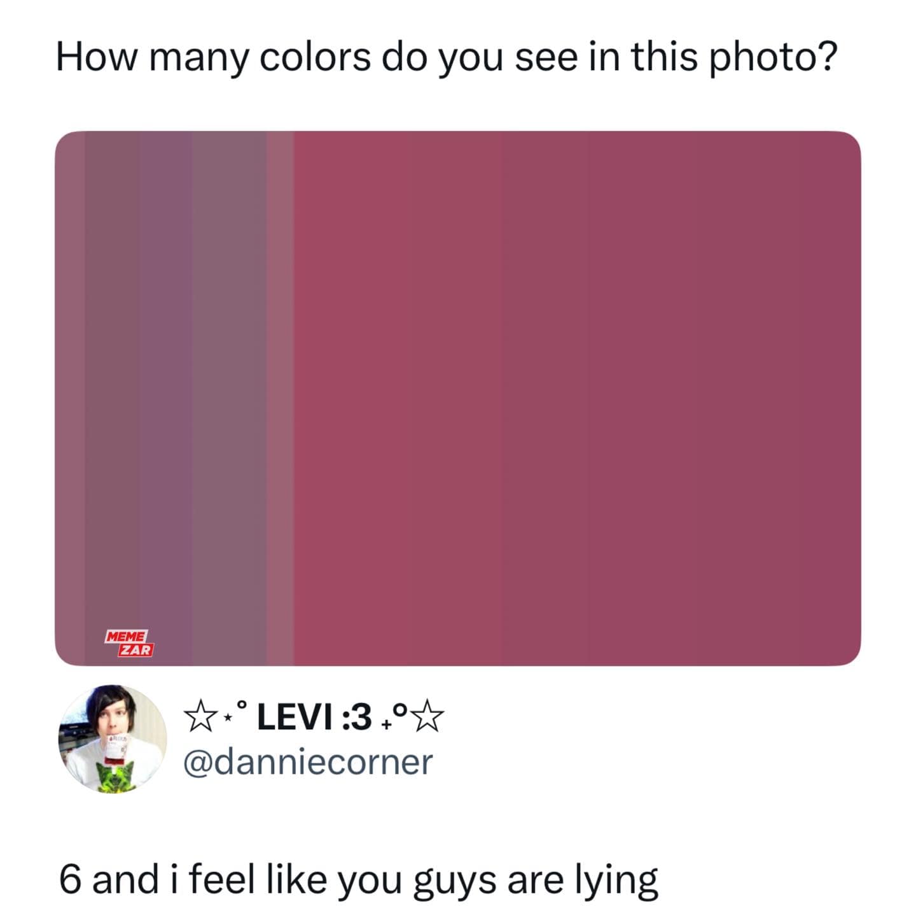Open the "LEVI :3" display name
This screenshot has height=916, width=916.
[314, 718]
